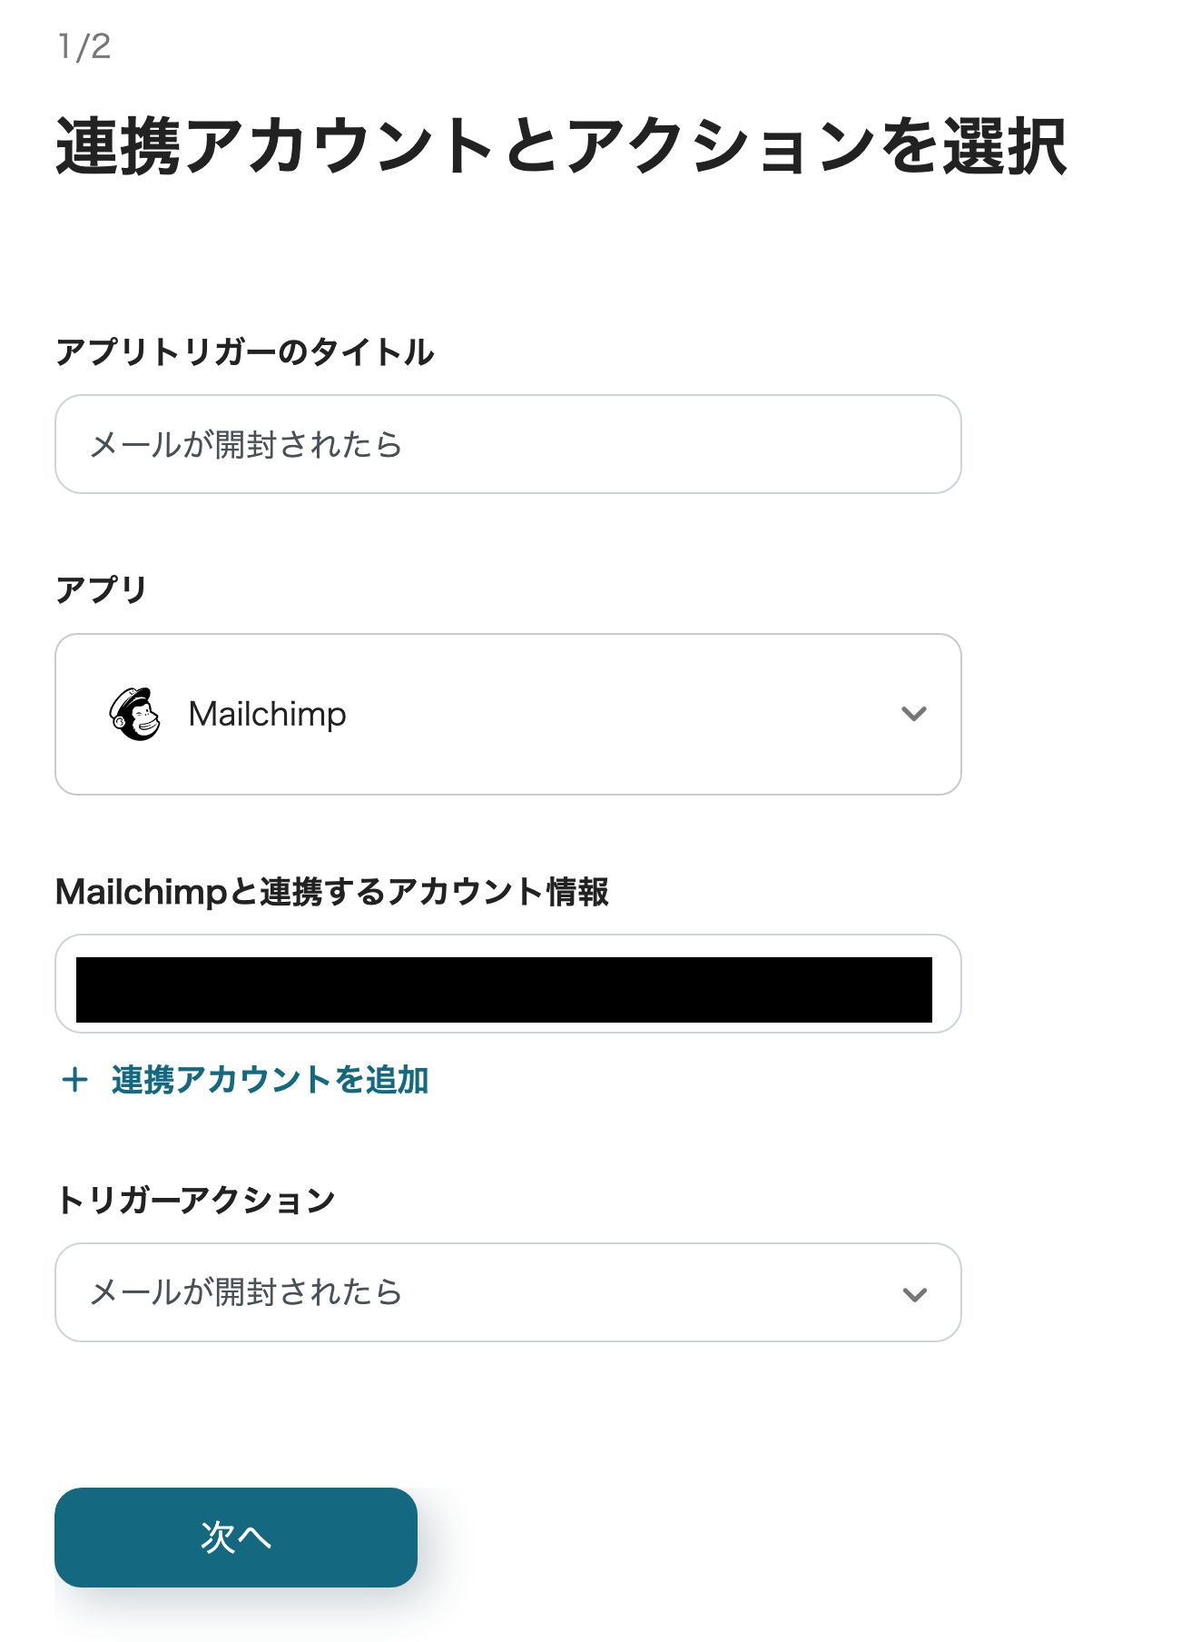
Task: Click the plus icon beside 連携アカウントを追加
Action: pos(74,1080)
